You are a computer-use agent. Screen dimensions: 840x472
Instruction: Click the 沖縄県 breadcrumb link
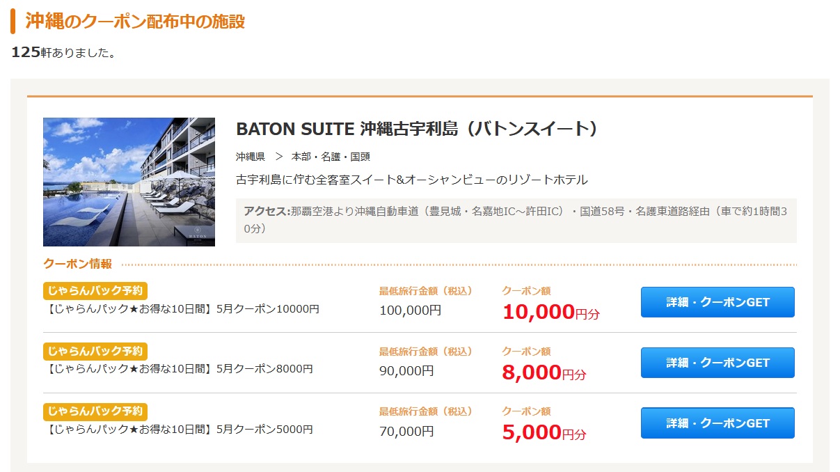[251, 157]
